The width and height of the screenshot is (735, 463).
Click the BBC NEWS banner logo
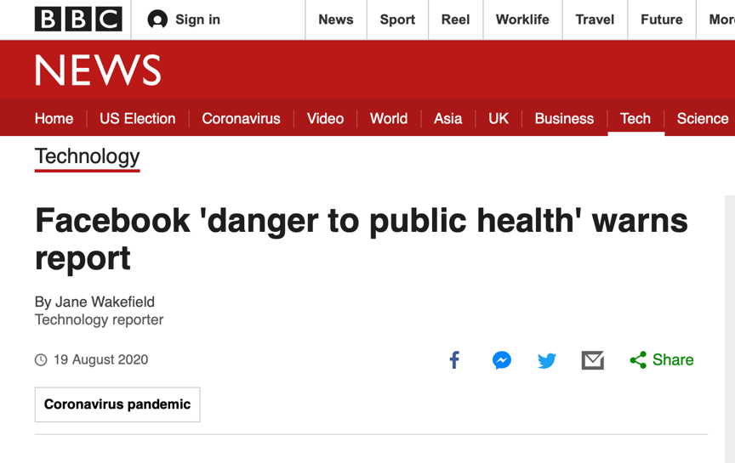98,71
